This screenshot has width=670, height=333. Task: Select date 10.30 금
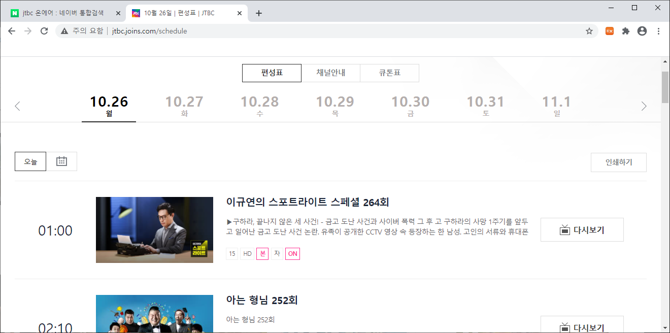410,107
